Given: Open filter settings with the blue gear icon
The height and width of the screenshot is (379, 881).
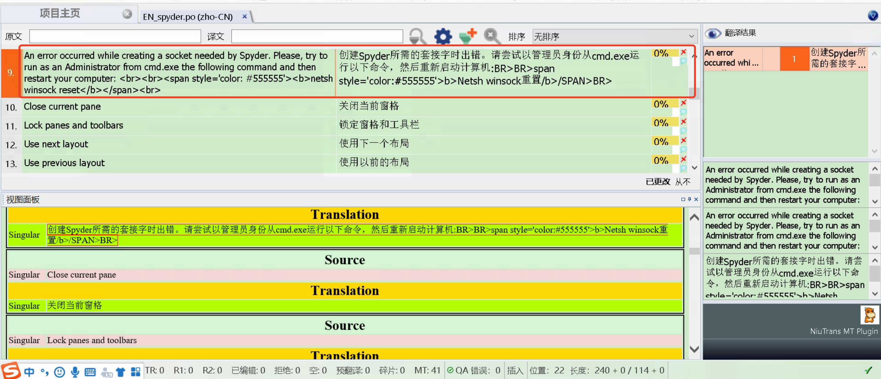Looking at the screenshot, I should pyautogui.click(x=443, y=36).
